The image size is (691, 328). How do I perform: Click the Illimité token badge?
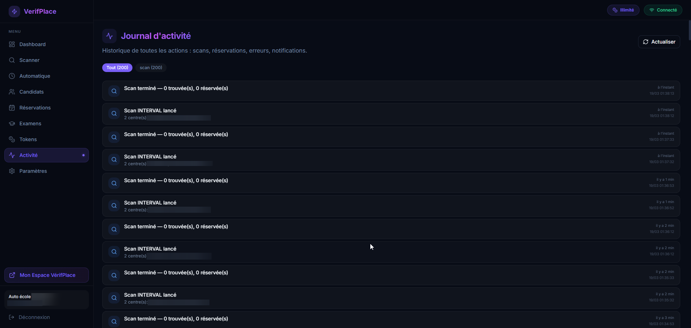(623, 10)
